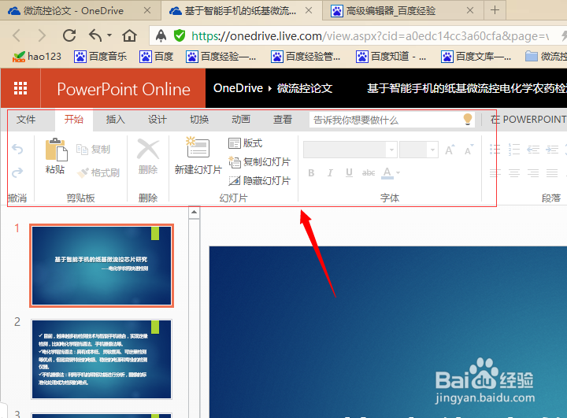Click browser forward button
The height and width of the screenshot is (418, 567).
[43, 35]
